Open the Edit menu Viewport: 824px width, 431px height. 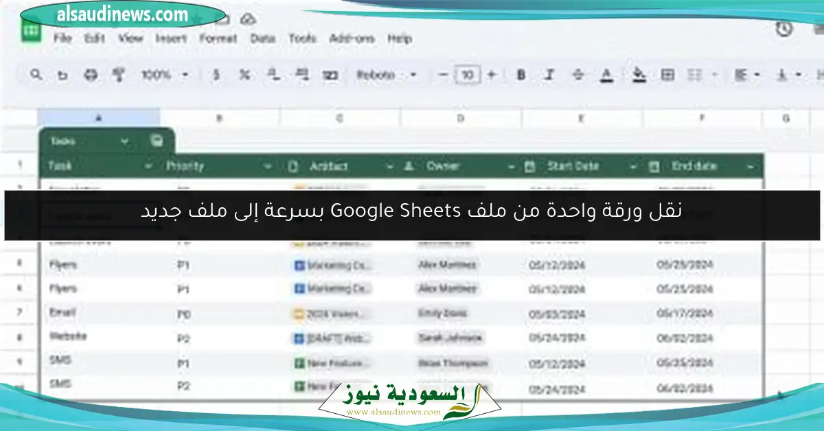click(94, 38)
